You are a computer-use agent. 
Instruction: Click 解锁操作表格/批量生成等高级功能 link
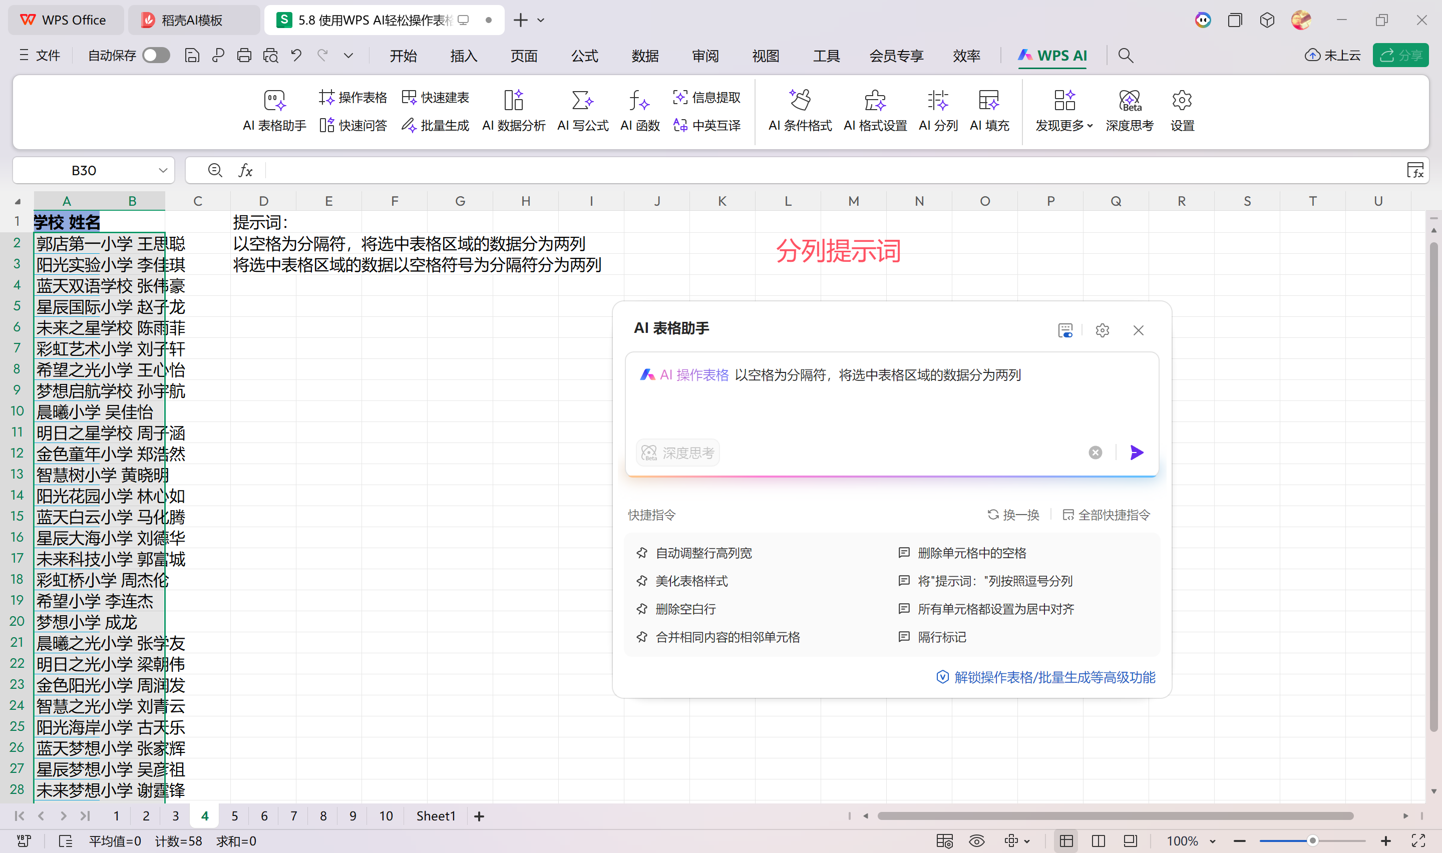(x=1045, y=676)
